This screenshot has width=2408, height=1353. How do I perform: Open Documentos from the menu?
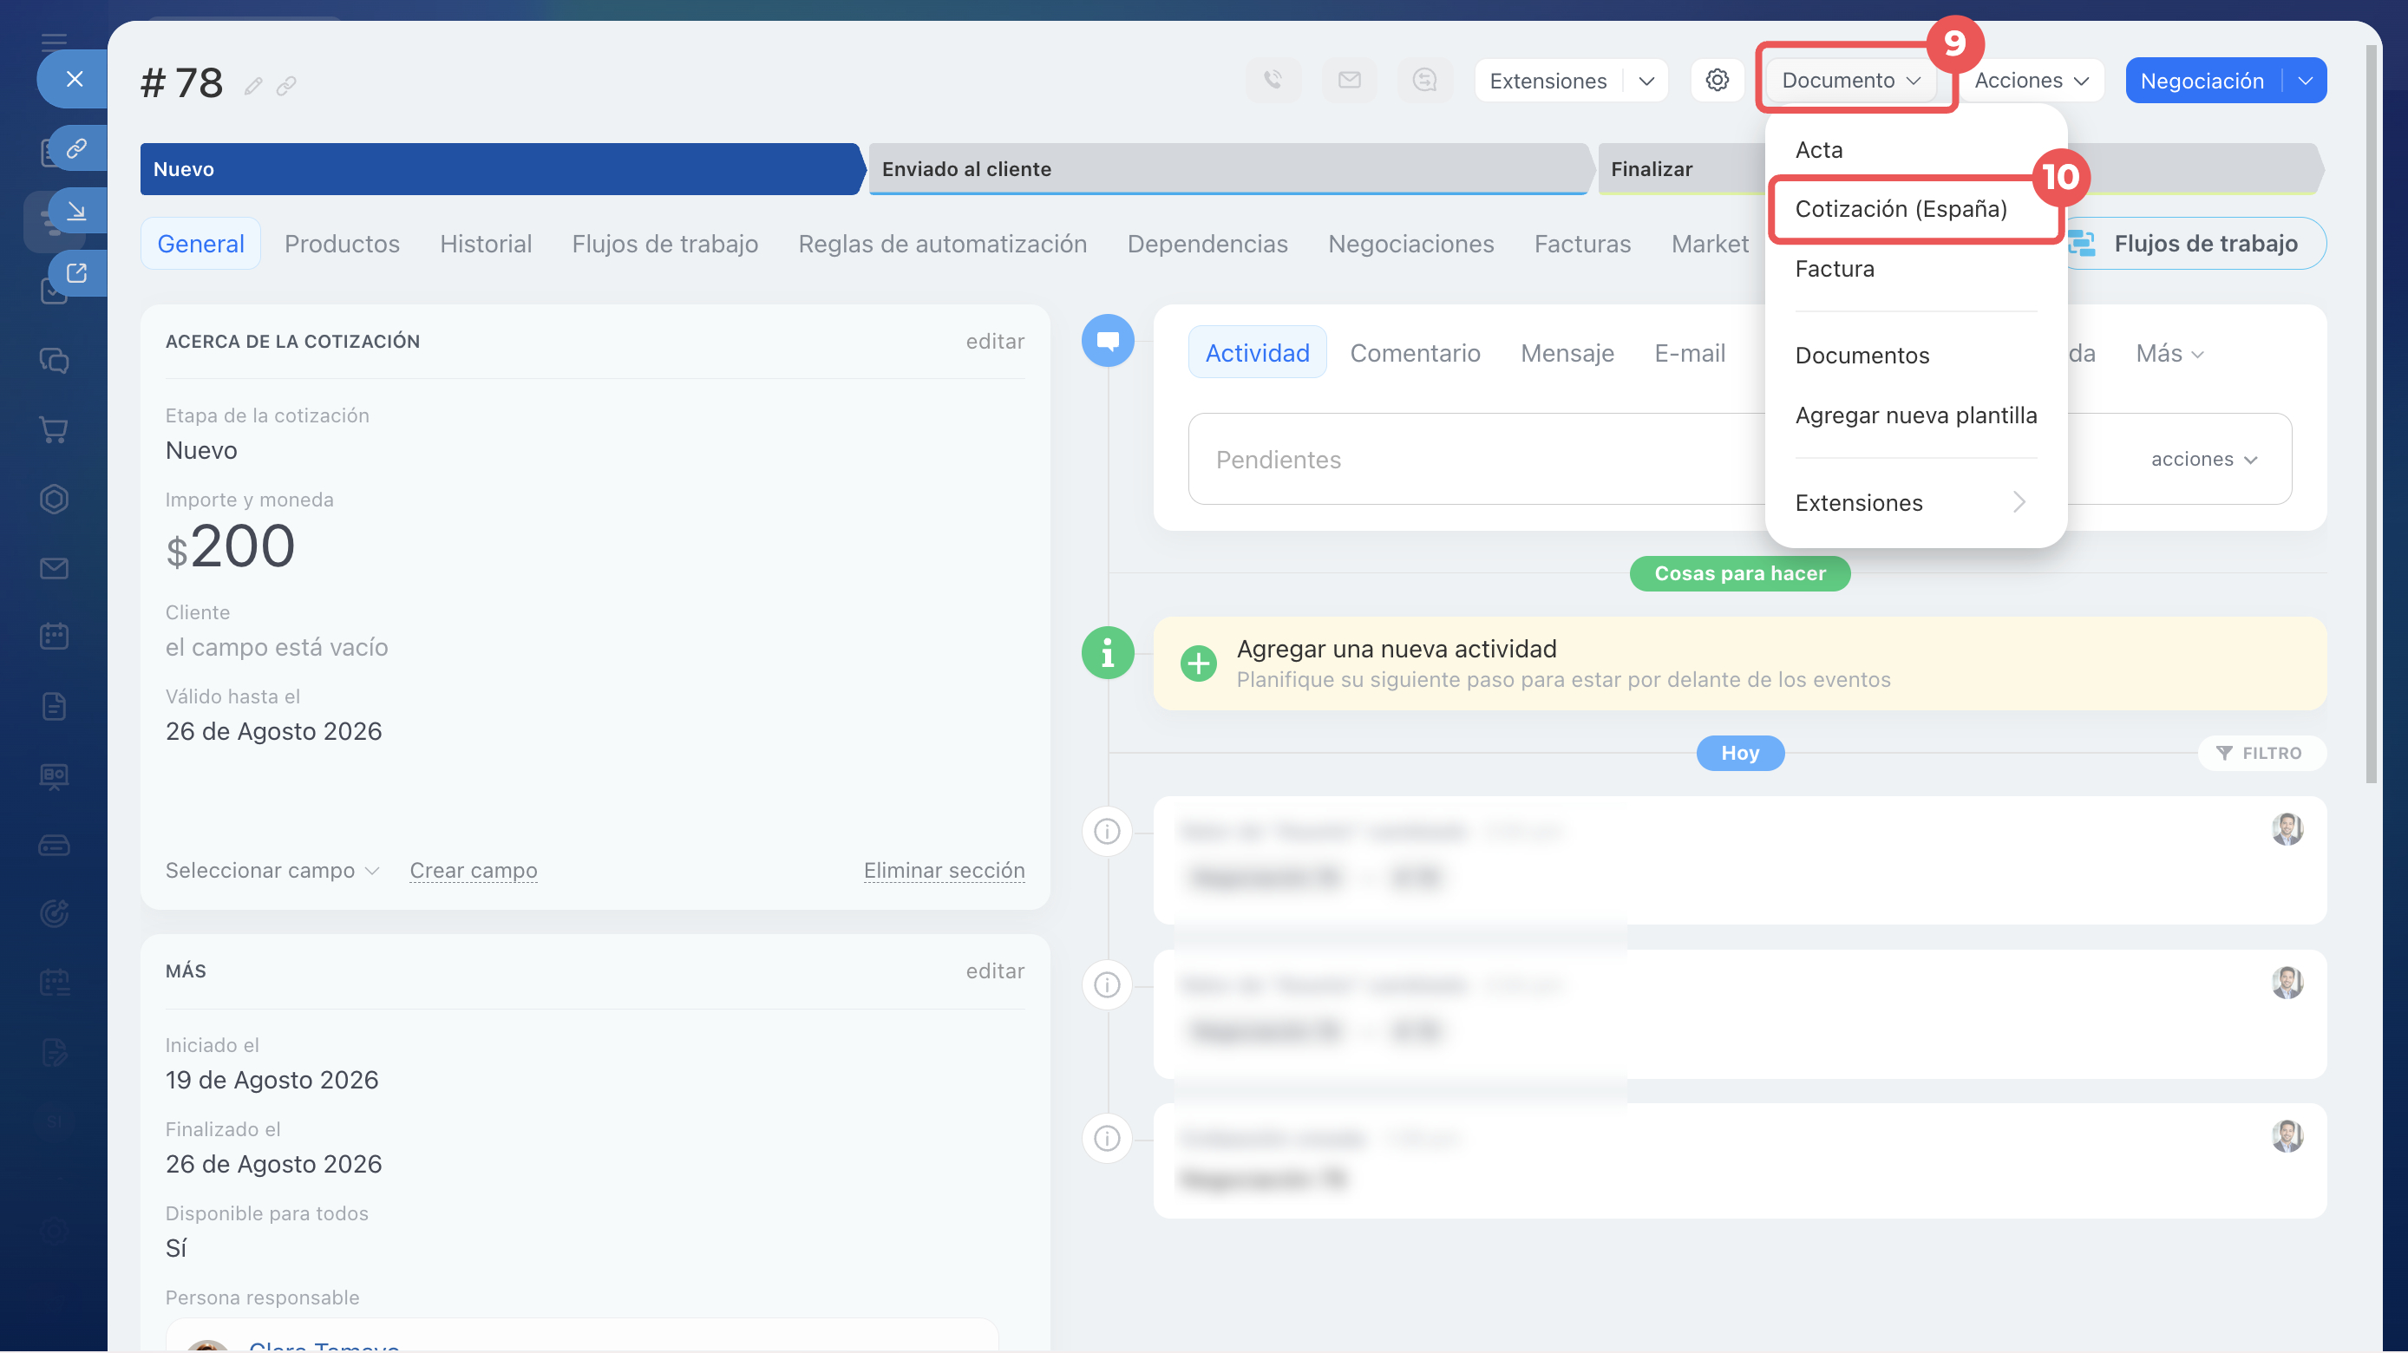pyautogui.click(x=1862, y=355)
